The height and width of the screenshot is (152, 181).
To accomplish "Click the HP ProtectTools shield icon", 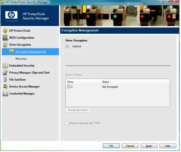I will click(x=5, y=31).
